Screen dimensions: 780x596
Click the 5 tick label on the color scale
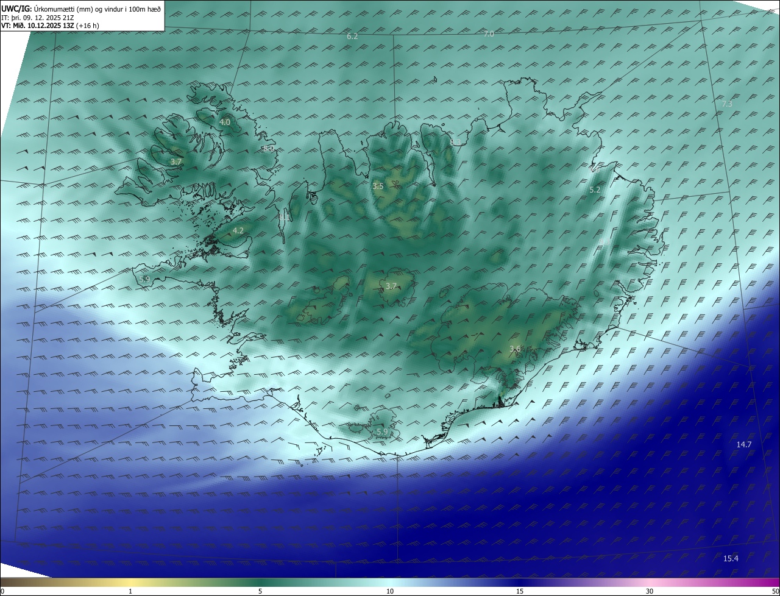point(260,591)
